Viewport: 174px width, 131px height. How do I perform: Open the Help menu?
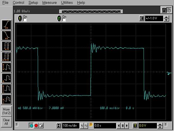coord(81,2)
